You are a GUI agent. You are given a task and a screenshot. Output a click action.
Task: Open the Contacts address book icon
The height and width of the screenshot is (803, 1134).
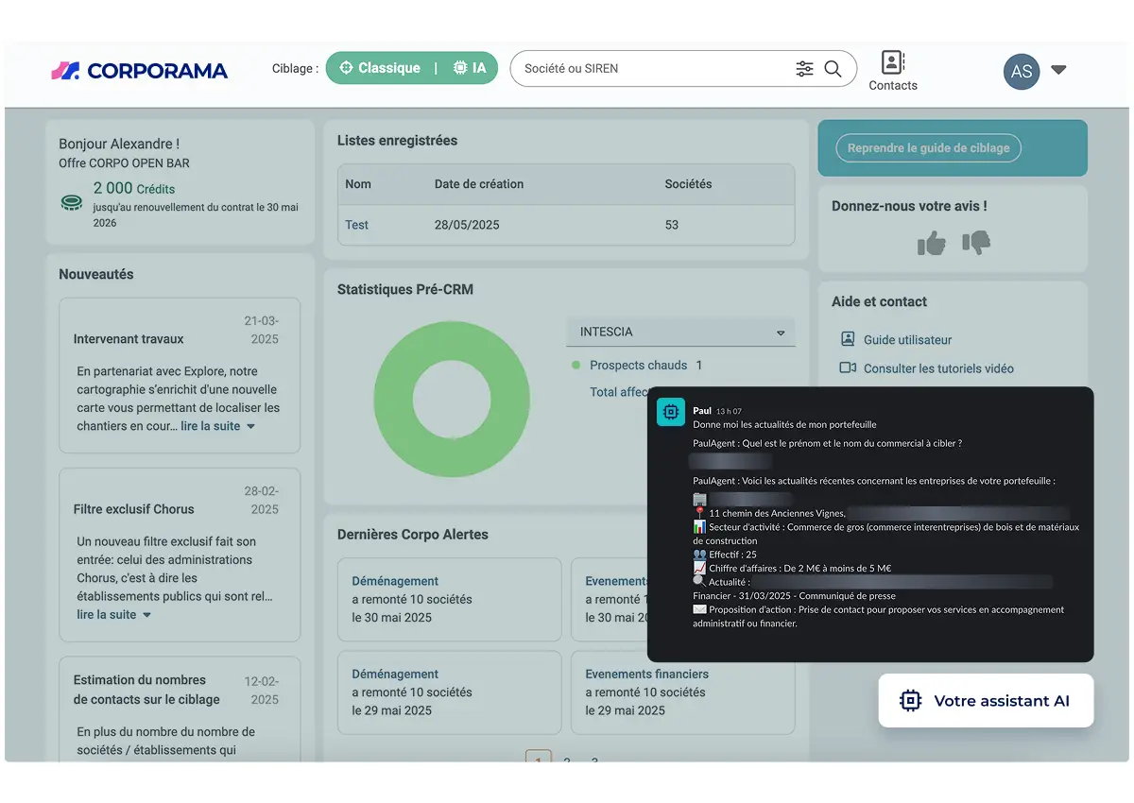coord(893,62)
